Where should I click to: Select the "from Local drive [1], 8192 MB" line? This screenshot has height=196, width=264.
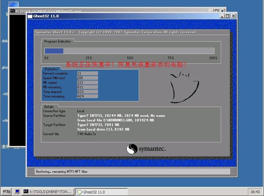click(x=103, y=129)
